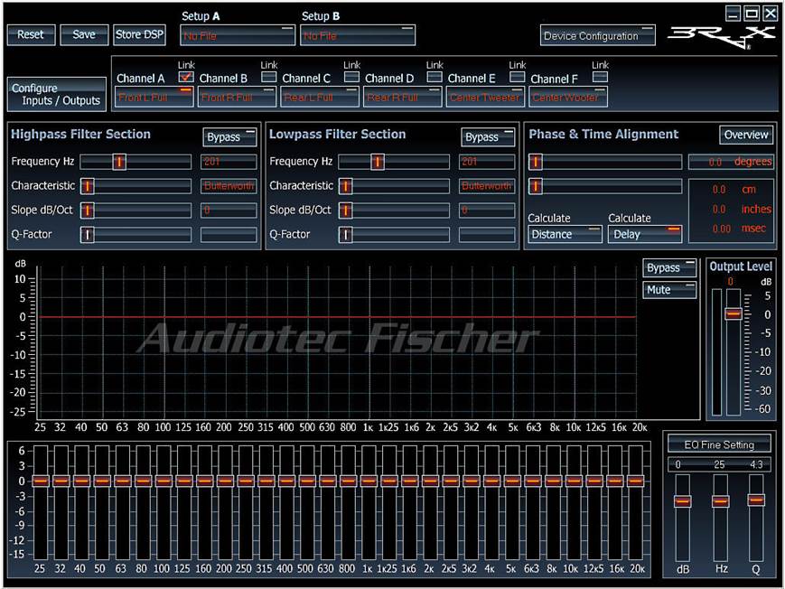Click the Highpass Butterworth characteristic field
Image resolution: width=785 pixels, height=589 pixels.
pos(229,186)
